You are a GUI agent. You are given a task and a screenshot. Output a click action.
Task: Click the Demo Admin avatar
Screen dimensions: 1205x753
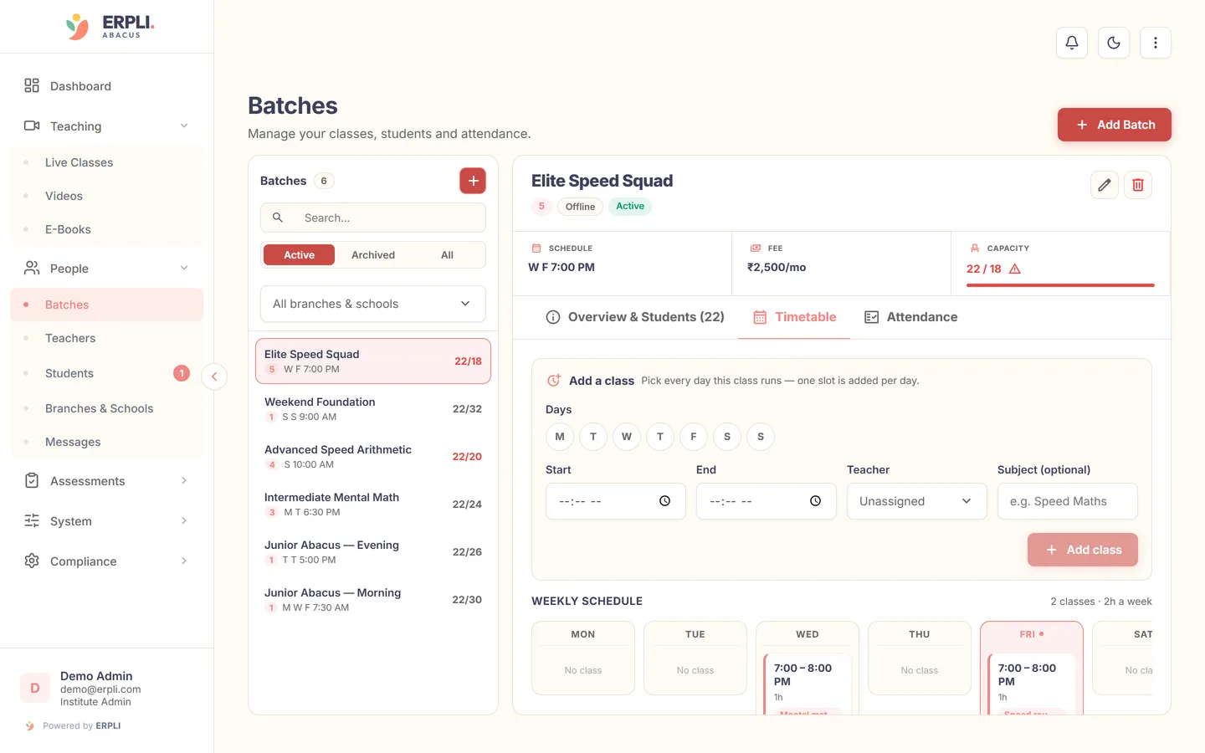[x=35, y=688]
